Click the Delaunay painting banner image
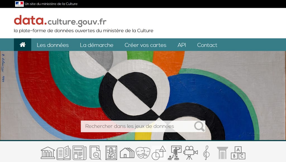Viewport: 286px width, 162px height. tap(143, 95)
